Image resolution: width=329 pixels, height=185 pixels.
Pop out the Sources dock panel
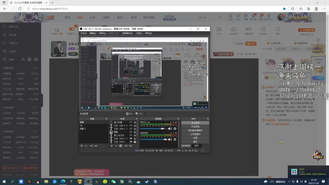click(x=137, y=119)
